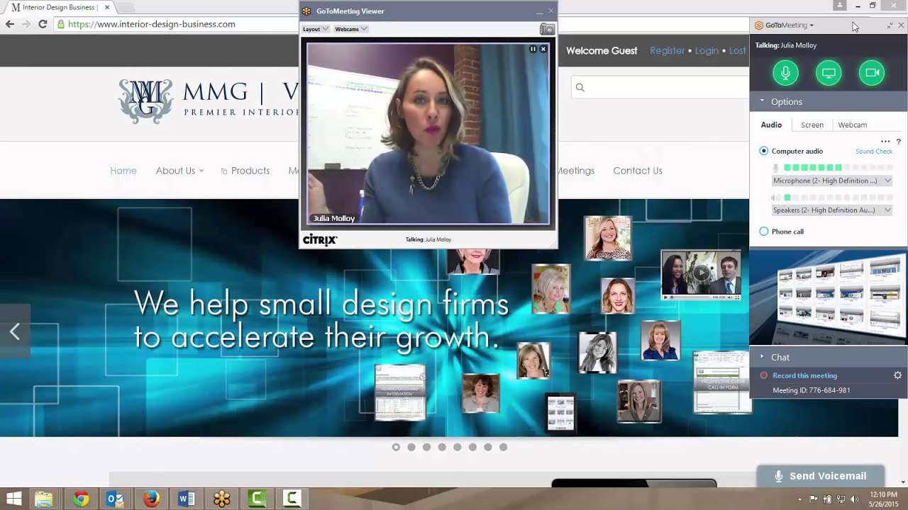Open the Home page menu item

click(x=123, y=171)
